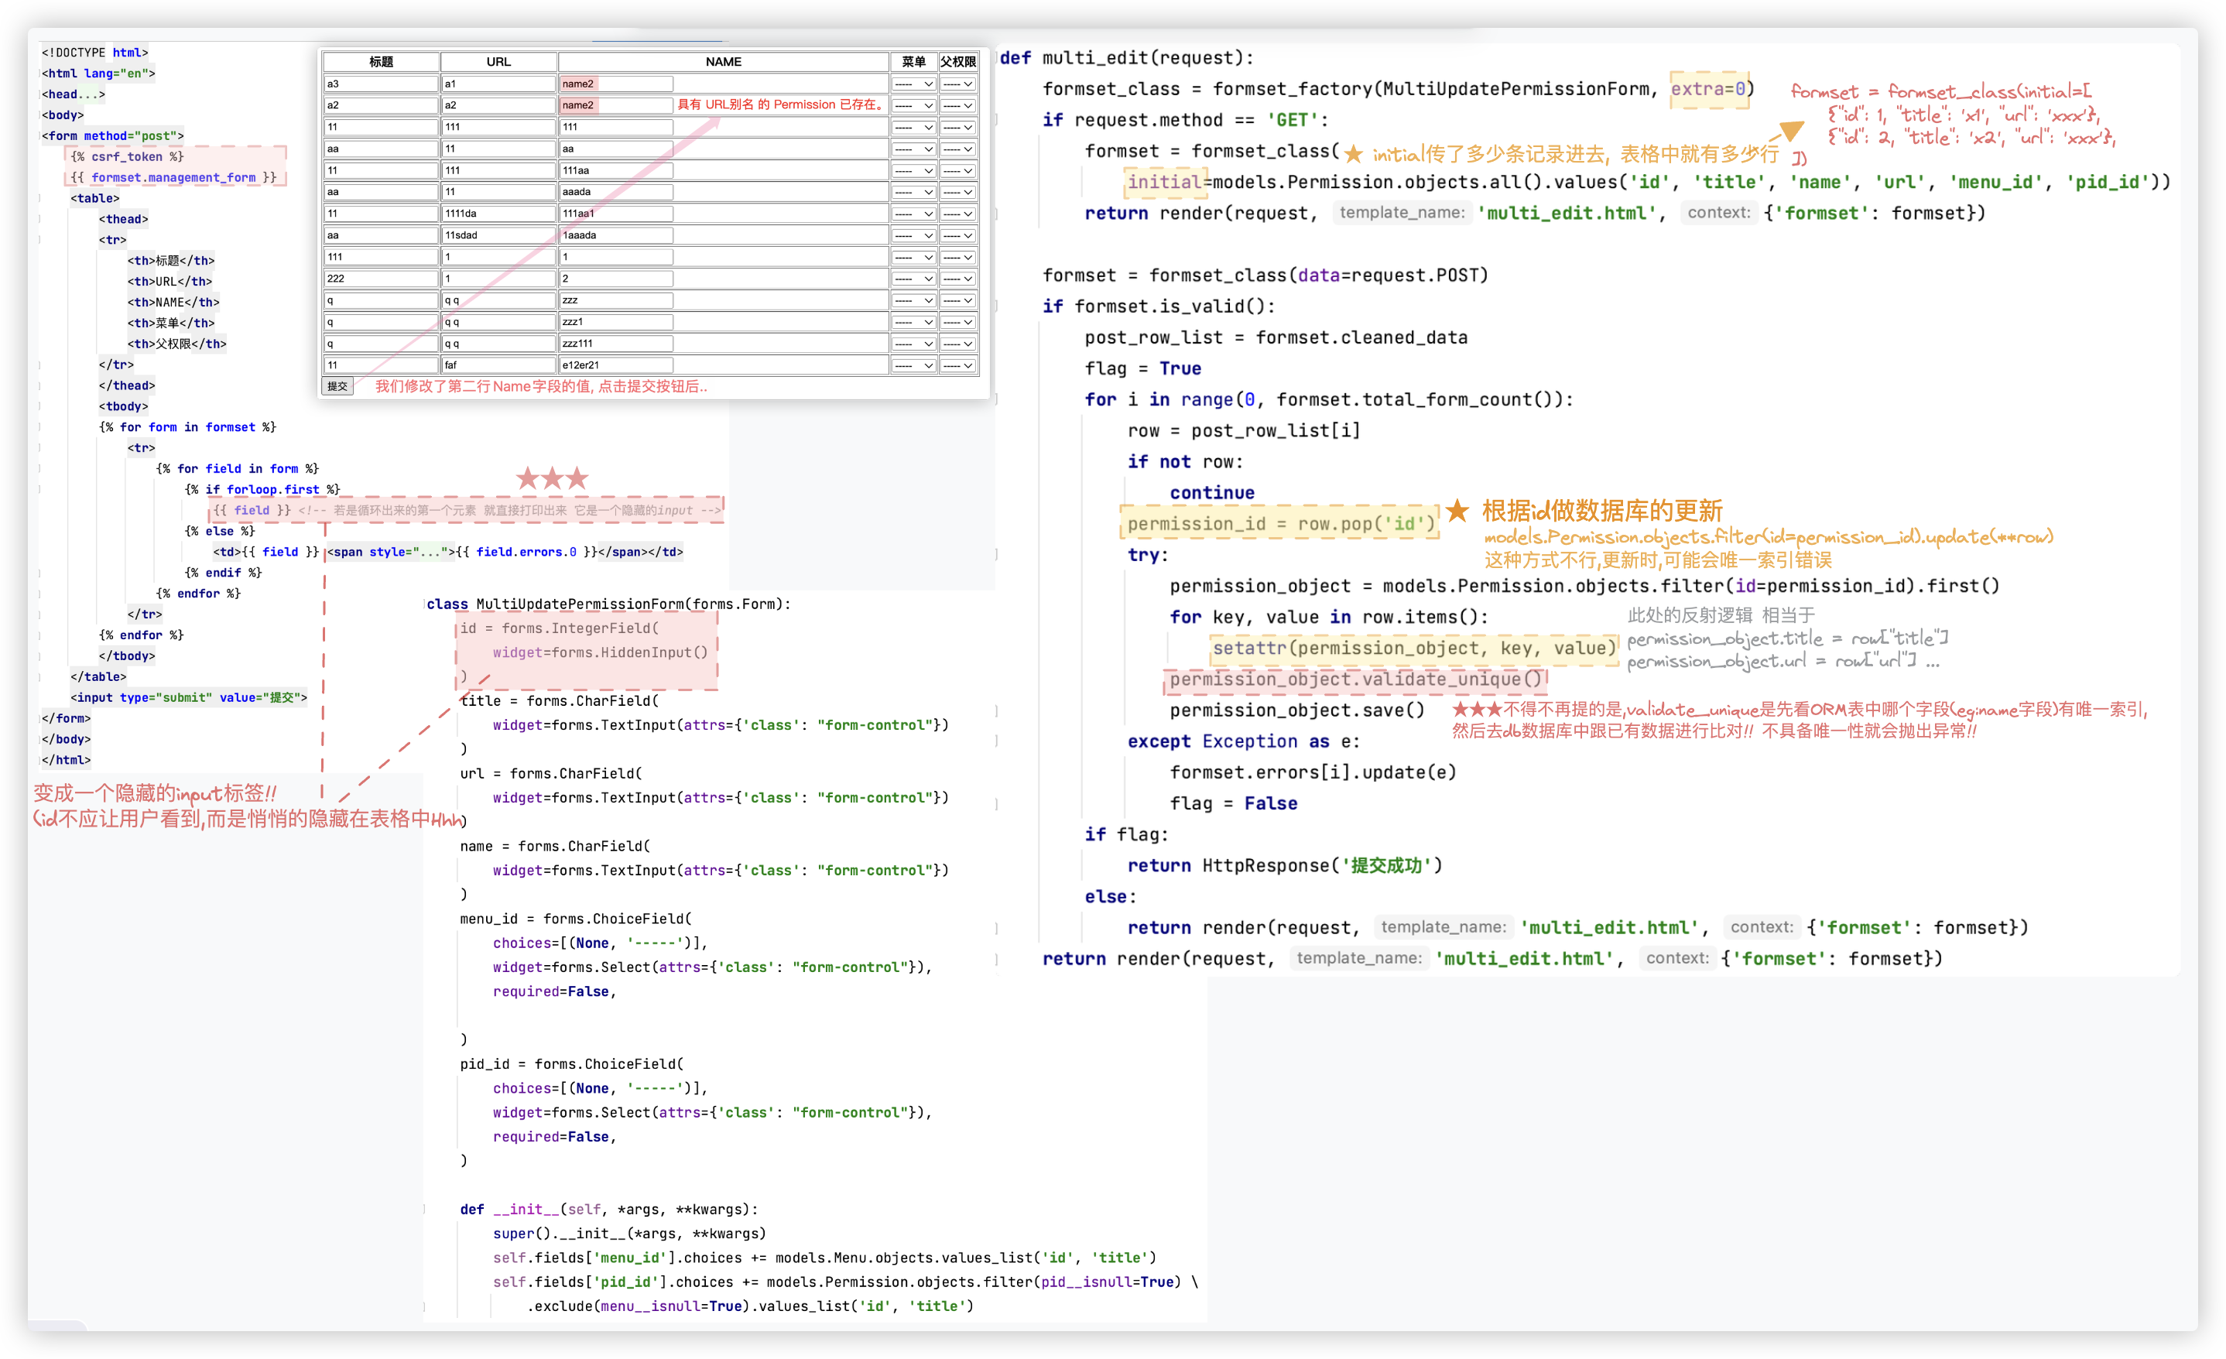The height and width of the screenshot is (1359, 2226).
Task: Click the 'extra=0' highlighted argument
Action: click(x=1708, y=88)
